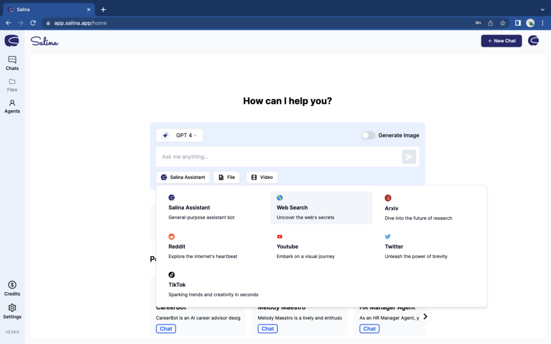Screen dimensions: 551x344
Task: Select Arxiv from the agent menu
Action: pos(429,208)
